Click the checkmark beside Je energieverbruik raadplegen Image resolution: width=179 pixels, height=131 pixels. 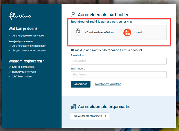click(10, 46)
